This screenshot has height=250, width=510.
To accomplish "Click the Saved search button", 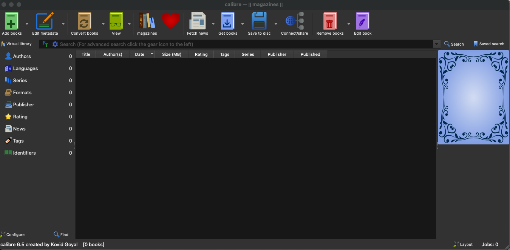I will click(x=488, y=44).
